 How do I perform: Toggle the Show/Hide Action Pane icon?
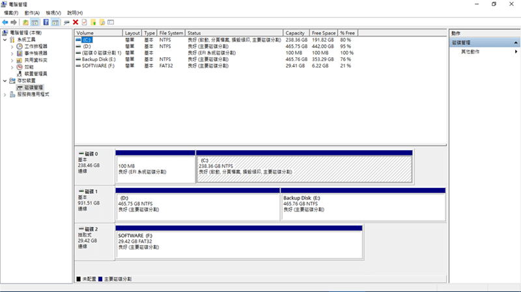pyautogui.click(x=55, y=22)
